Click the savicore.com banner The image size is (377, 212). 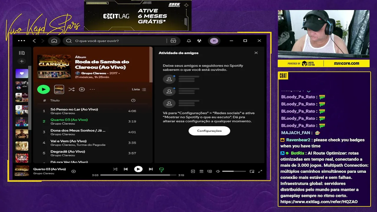pyautogui.click(x=346, y=63)
